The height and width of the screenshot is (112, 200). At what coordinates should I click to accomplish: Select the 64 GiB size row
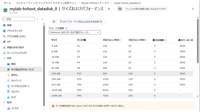point(121,68)
